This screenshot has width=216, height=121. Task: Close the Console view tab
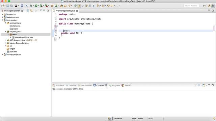pos(106,85)
